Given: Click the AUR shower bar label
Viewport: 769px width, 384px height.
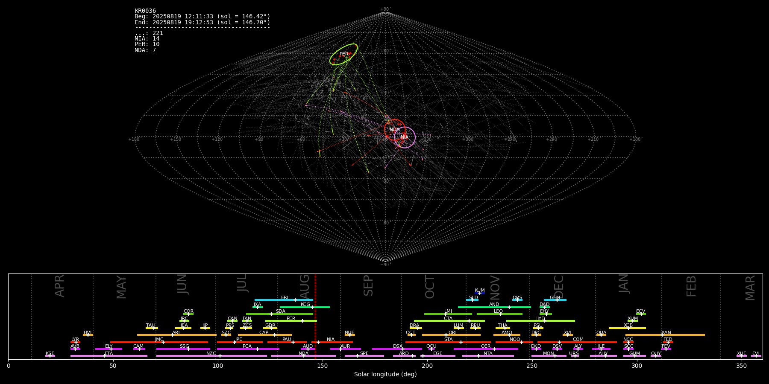Looking at the screenshot, I should tap(345, 346).
